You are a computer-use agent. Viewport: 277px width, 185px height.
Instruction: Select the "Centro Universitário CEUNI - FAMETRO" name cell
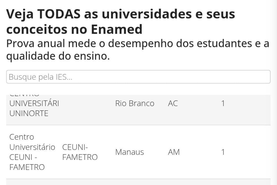point(32,152)
